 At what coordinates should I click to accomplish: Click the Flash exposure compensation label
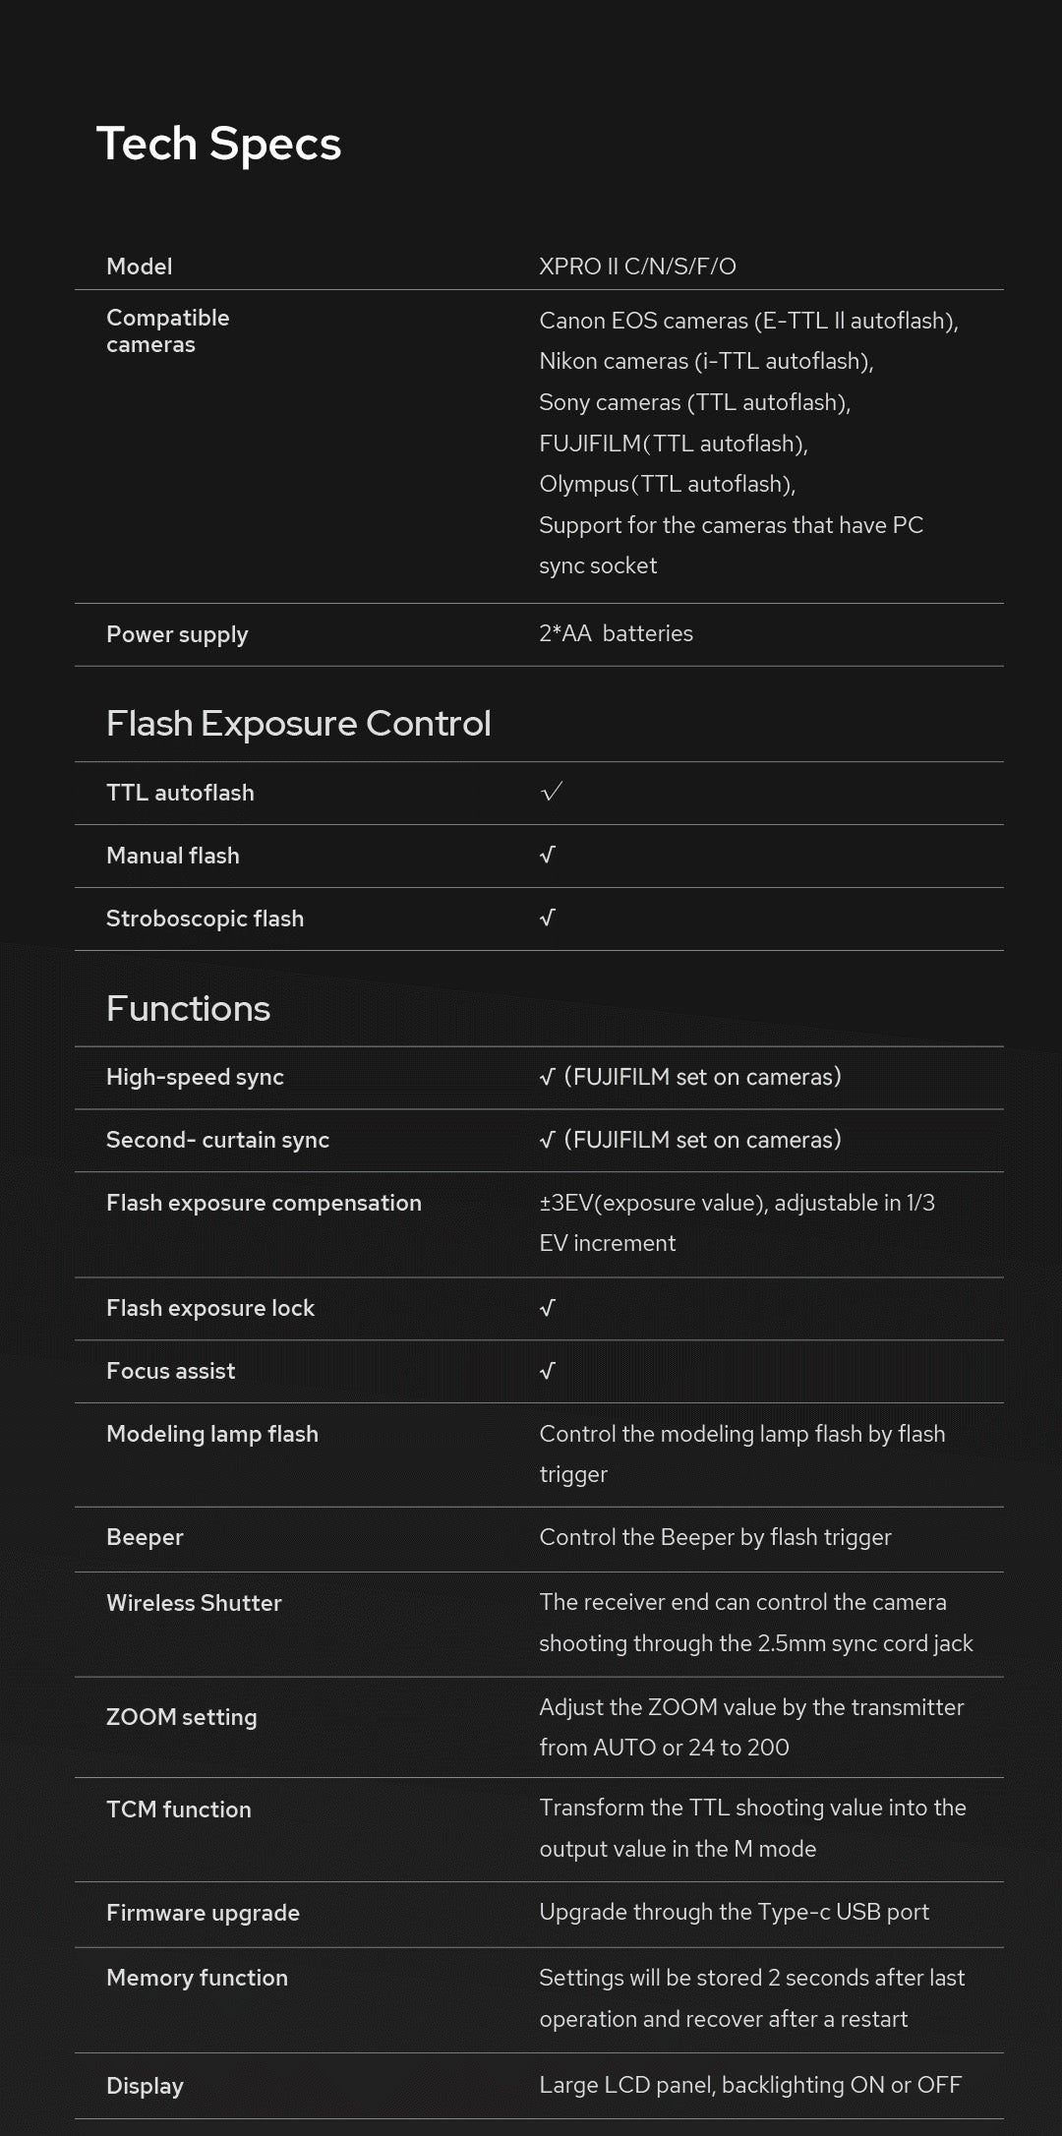[264, 1203]
